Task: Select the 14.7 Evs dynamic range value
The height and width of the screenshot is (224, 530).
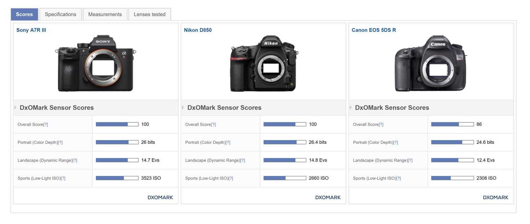Action: coord(150,160)
